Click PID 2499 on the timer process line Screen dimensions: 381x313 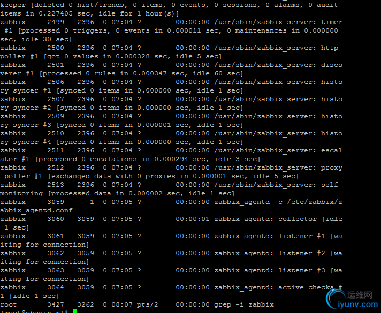(x=56, y=22)
